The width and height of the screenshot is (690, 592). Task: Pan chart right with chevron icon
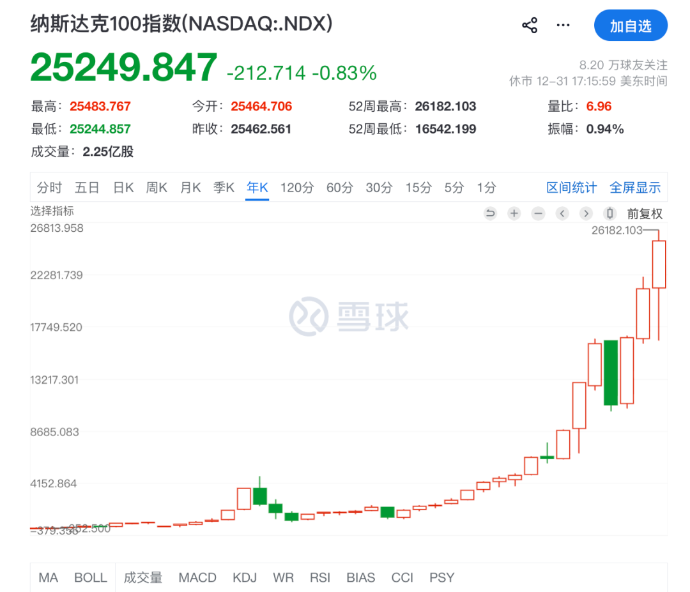coord(586,213)
